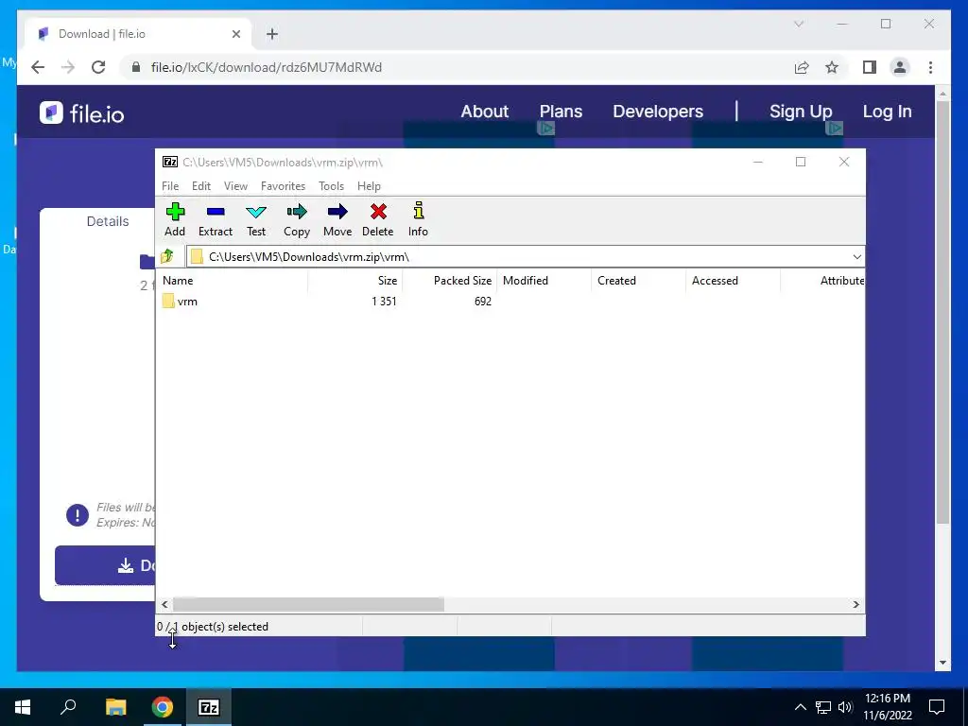Screen dimensions: 968x726
Task: Click Log In on file.io
Action: [887, 112]
